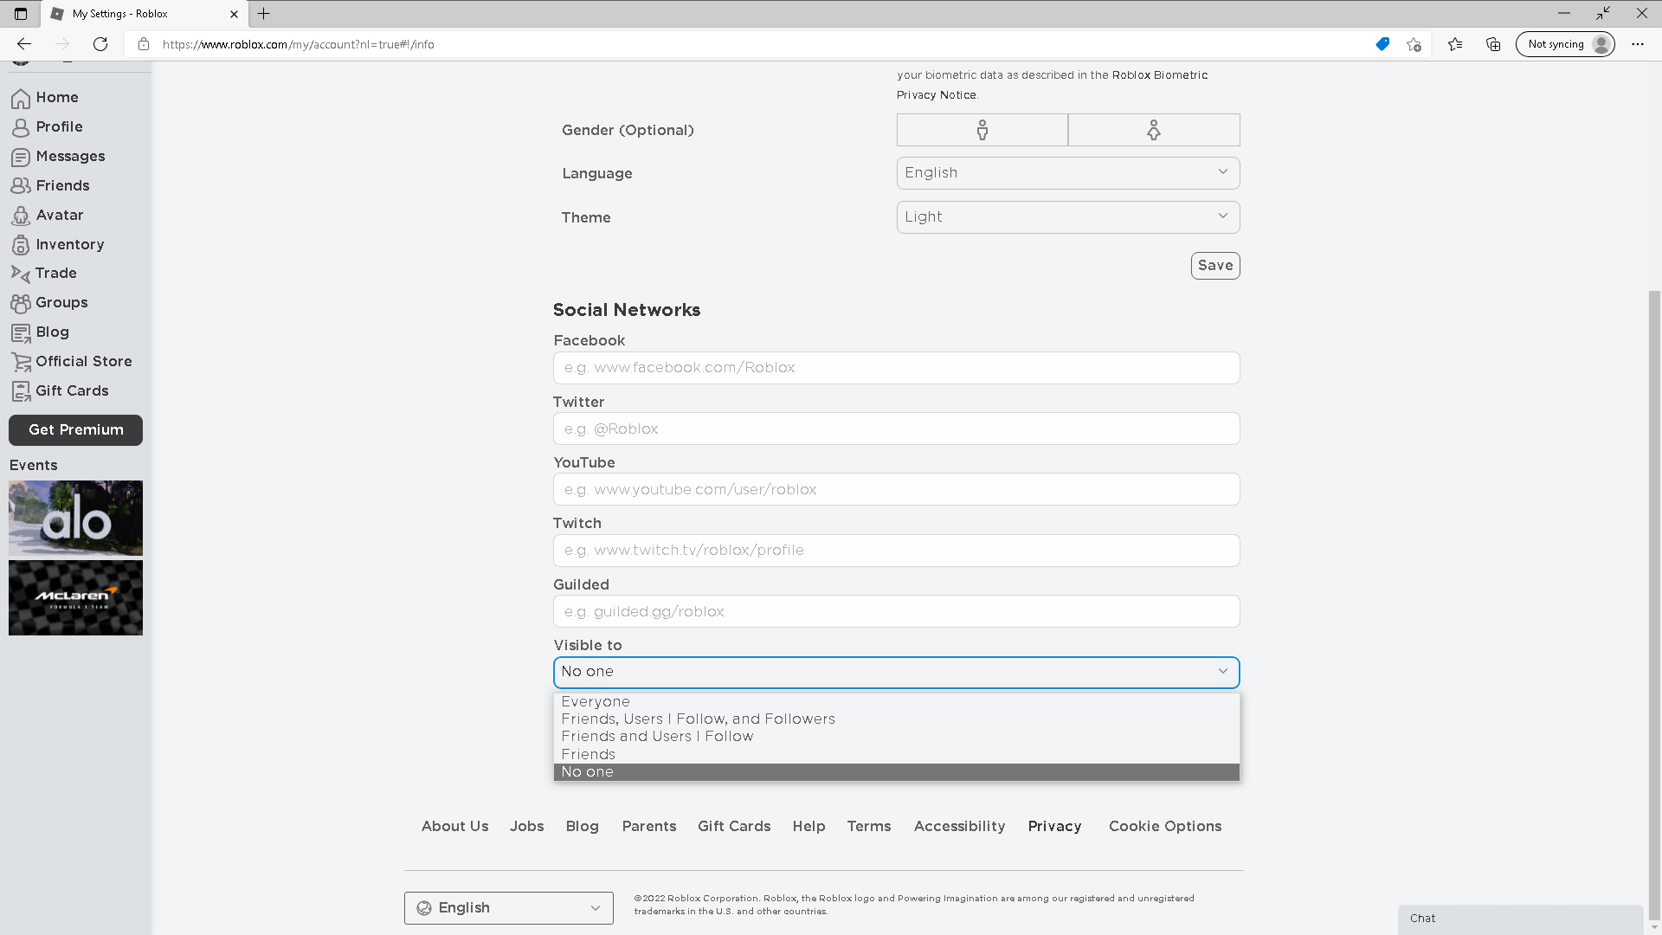Open a new browser tab
The image size is (1662, 935).
(264, 13)
